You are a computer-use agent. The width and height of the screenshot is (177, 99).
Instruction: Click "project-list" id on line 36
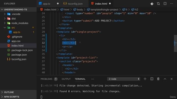point(86,58)
